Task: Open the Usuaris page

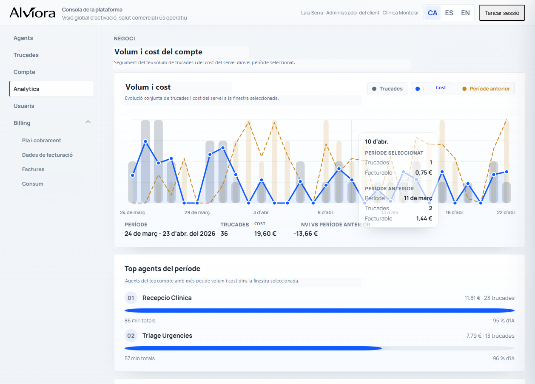Action: 51,106
